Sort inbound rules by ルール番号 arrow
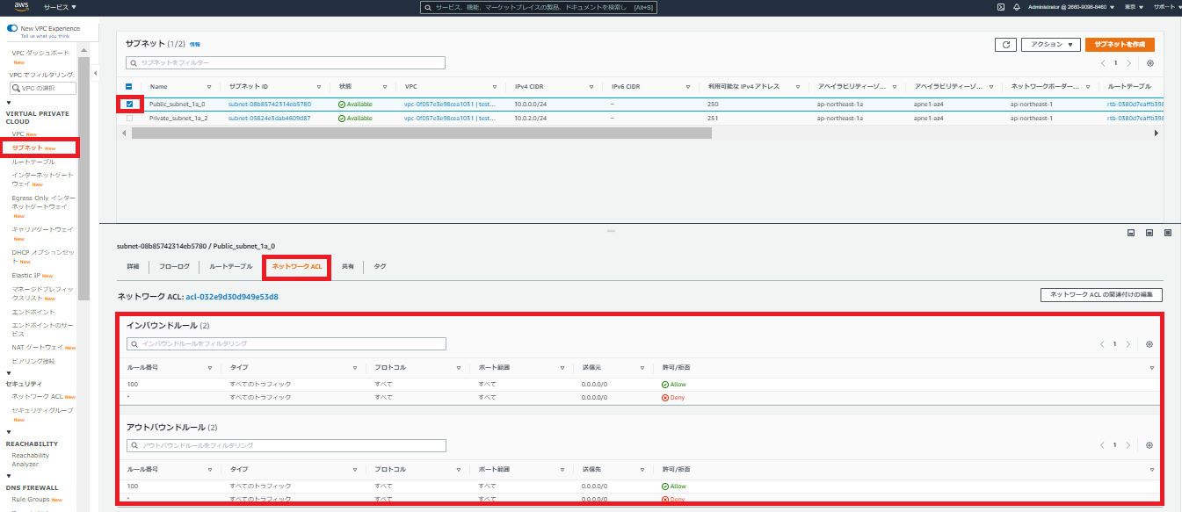Screen dimensions: 1182x512 pos(211,368)
